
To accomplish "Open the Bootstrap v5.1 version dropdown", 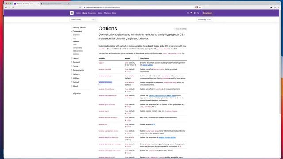I will pos(205,19).
